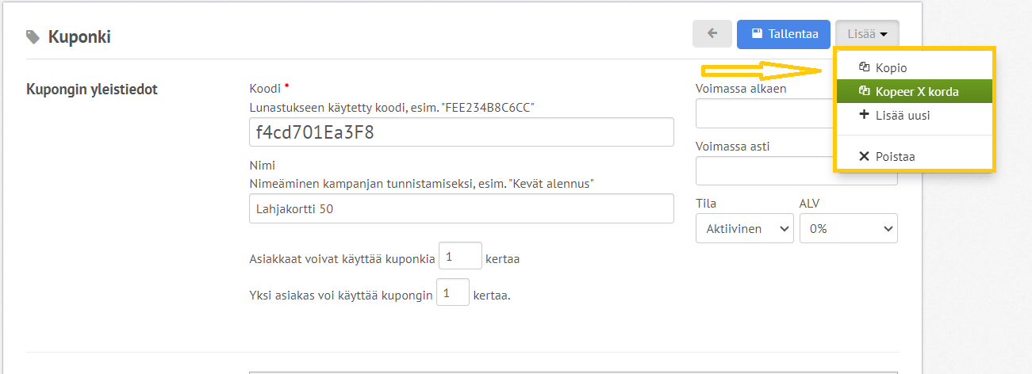The width and height of the screenshot is (1032, 374).
Task: Open the Lisää dropdown menu
Action: pos(867,33)
